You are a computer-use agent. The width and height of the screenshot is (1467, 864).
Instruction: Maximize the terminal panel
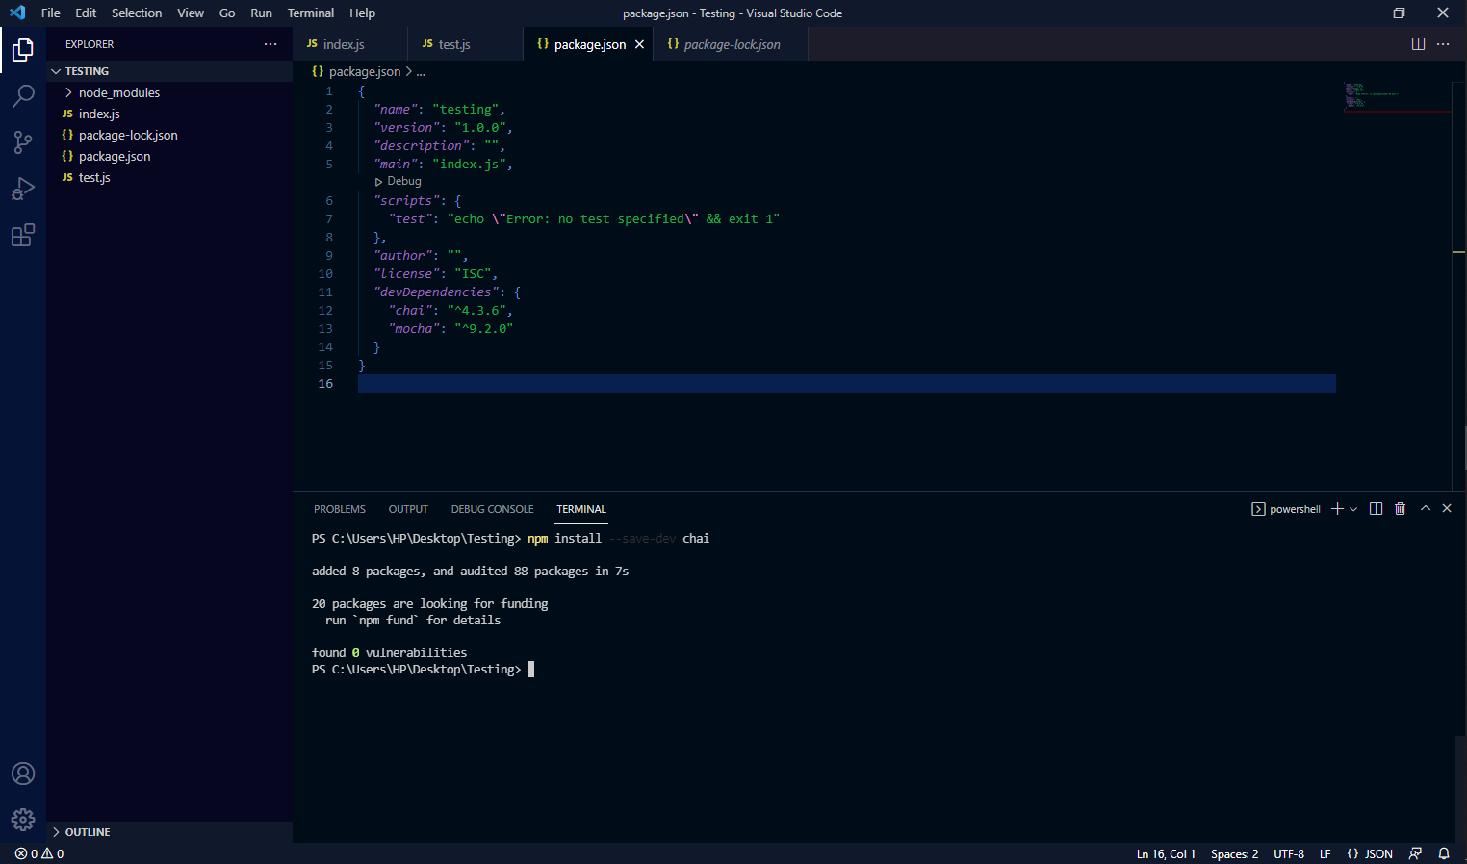(x=1426, y=508)
